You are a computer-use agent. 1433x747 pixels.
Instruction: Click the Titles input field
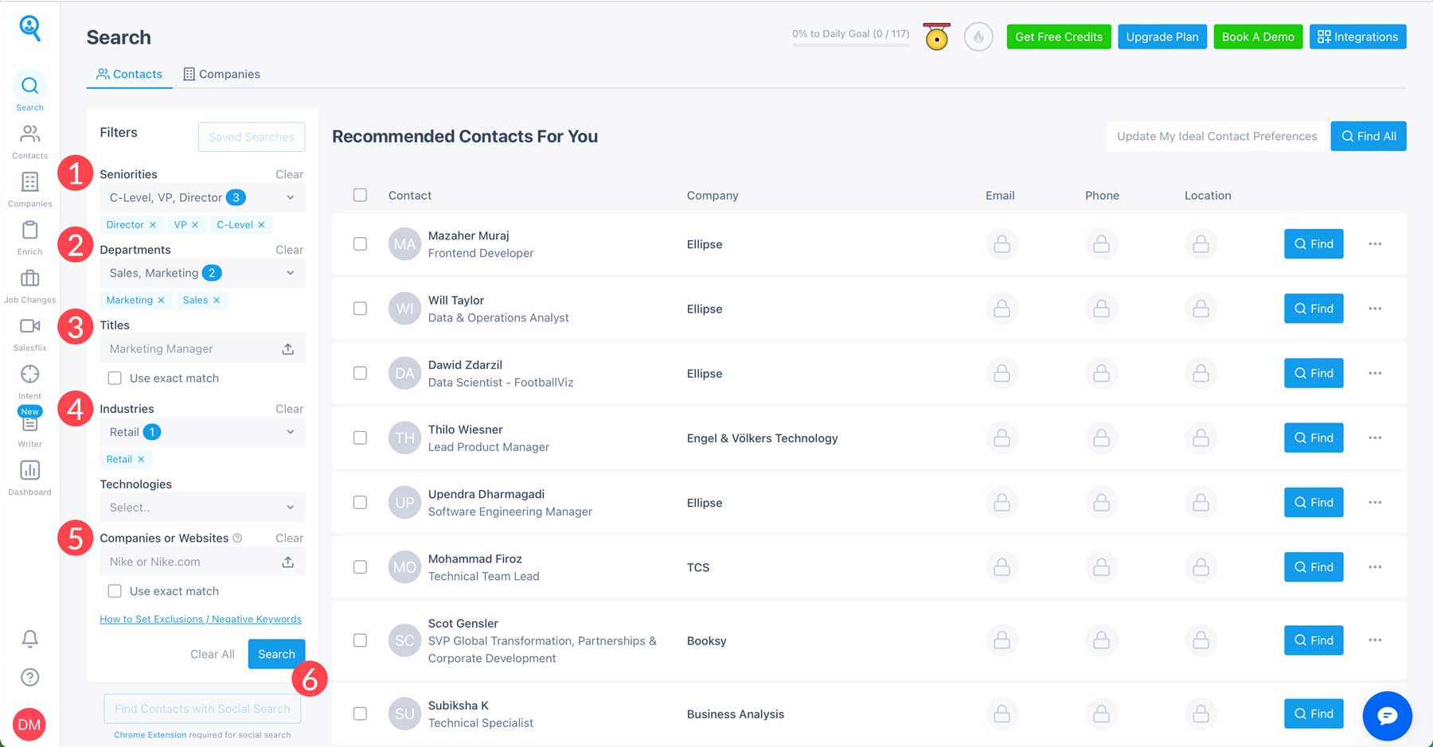click(191, 348)
